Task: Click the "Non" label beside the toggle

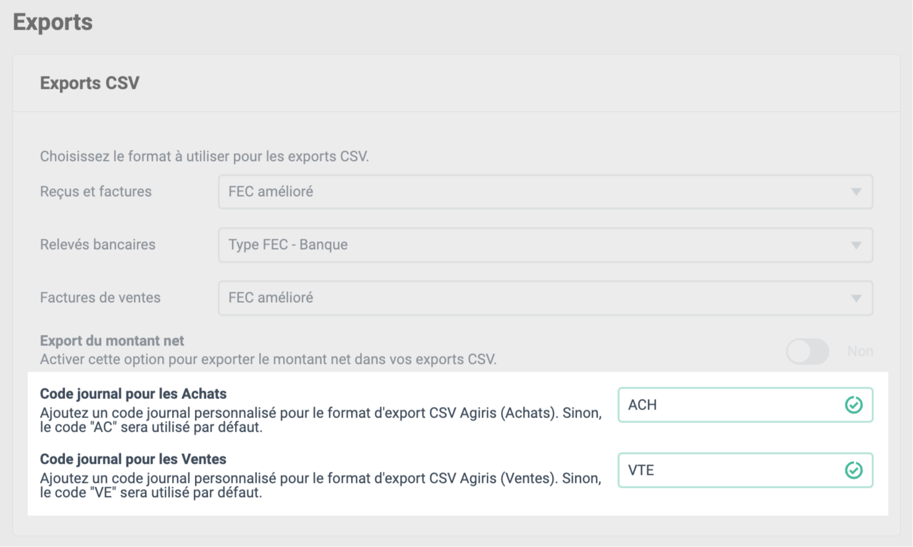Action: [860, 352]
